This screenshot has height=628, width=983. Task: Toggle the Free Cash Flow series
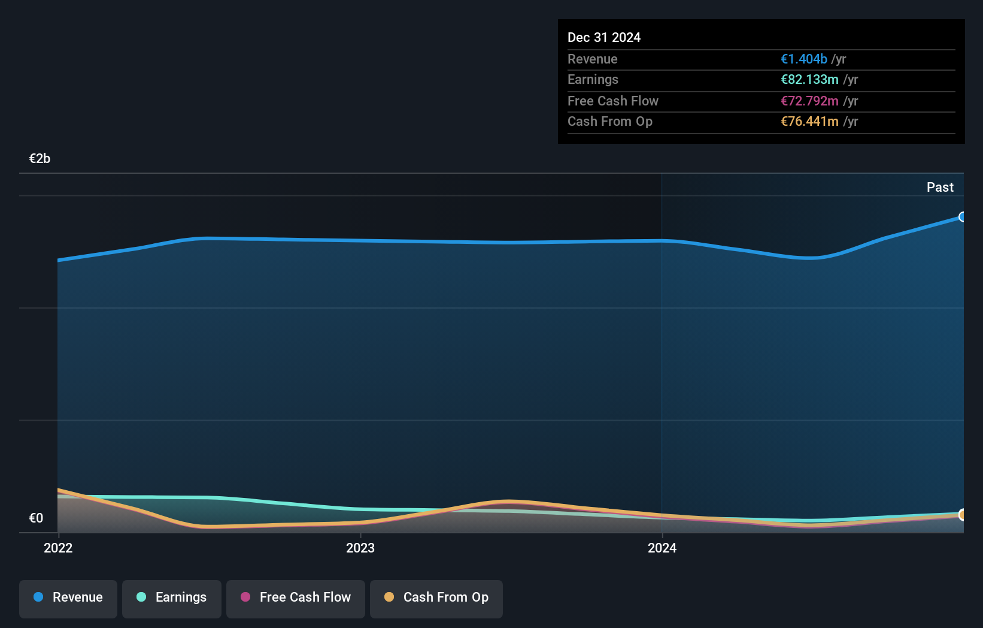[x=296, y=599]
